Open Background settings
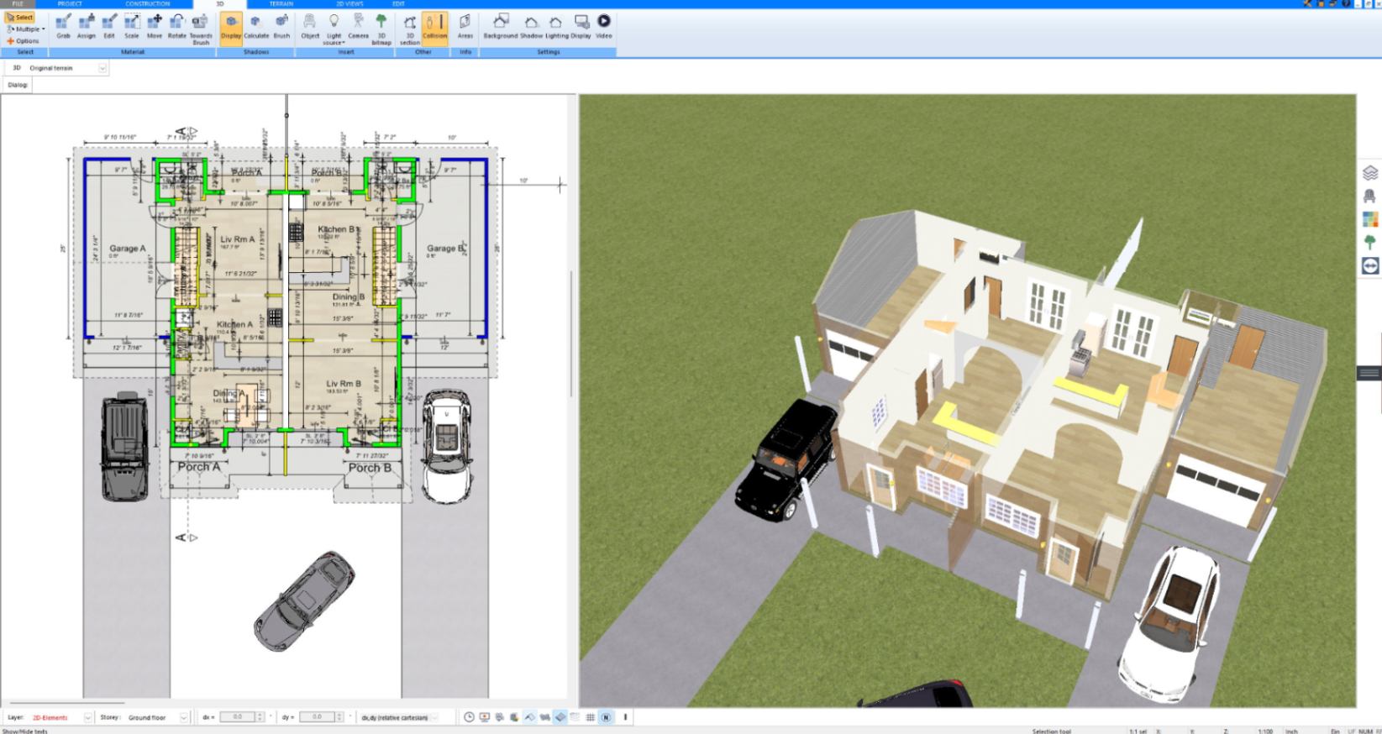The image size is (1382, 734). (501, 27)
